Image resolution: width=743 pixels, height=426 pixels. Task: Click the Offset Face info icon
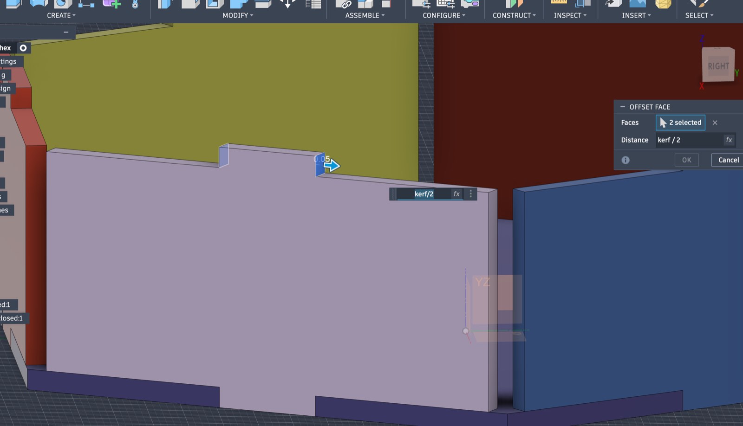(x=626, y=160)
